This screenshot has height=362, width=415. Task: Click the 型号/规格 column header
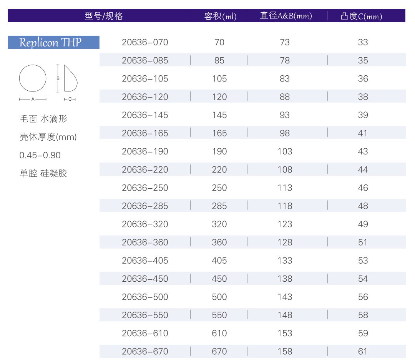point(104,16)
